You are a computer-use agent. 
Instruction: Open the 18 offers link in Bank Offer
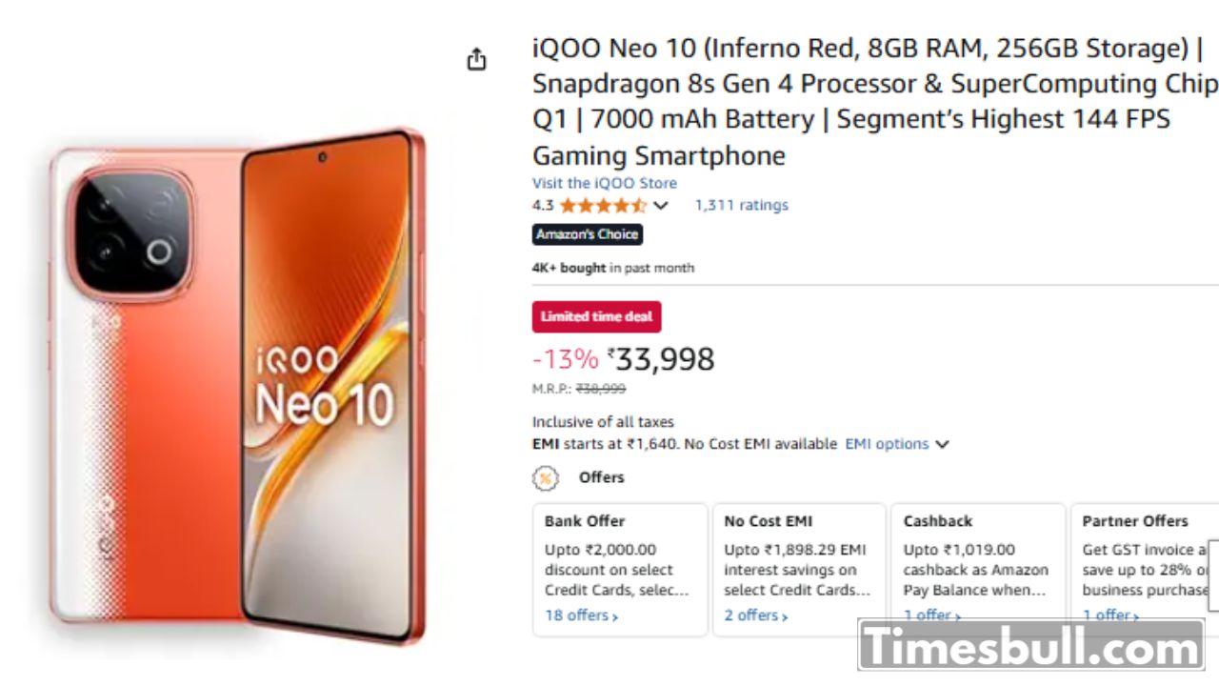pyautogui.click(x=581, y=615)
